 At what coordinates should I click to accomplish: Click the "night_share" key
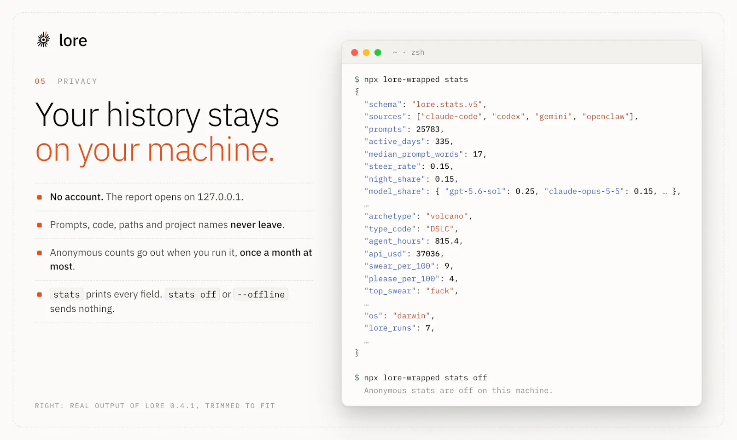pyautogui.click(x=395, y=179)
